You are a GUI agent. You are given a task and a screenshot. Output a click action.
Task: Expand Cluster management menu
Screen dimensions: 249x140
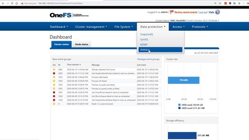pos(91,27)
